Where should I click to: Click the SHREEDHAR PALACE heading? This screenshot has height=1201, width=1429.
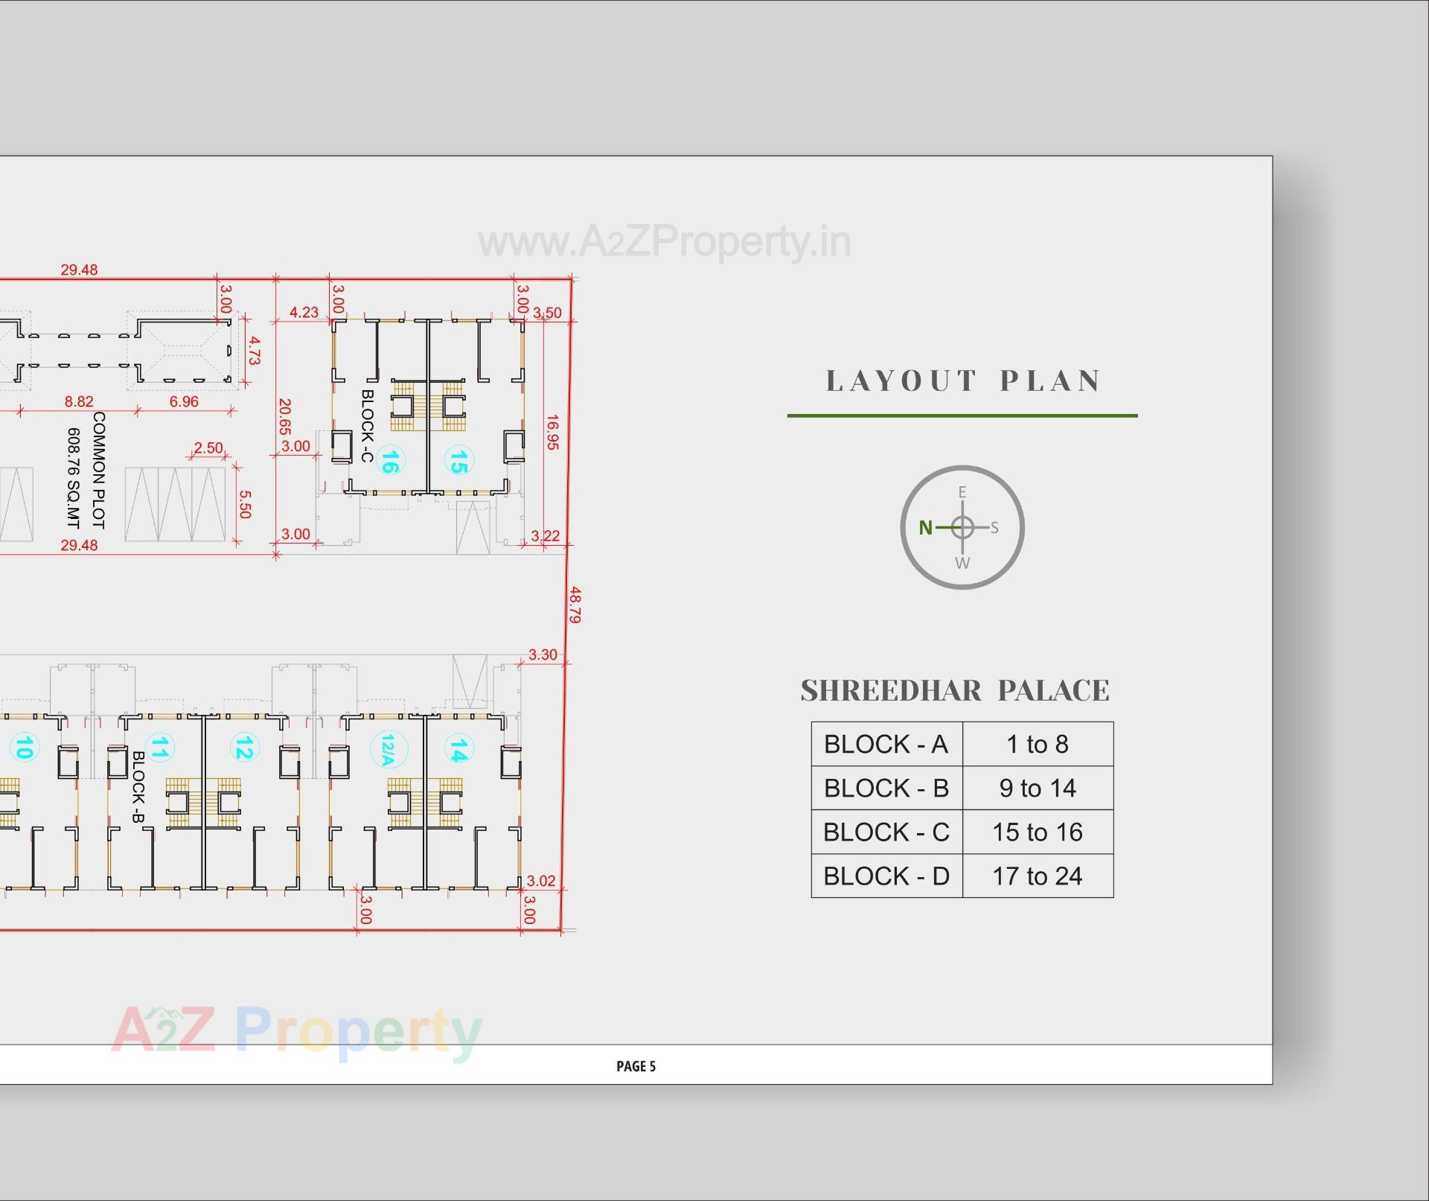pos(955,691)
